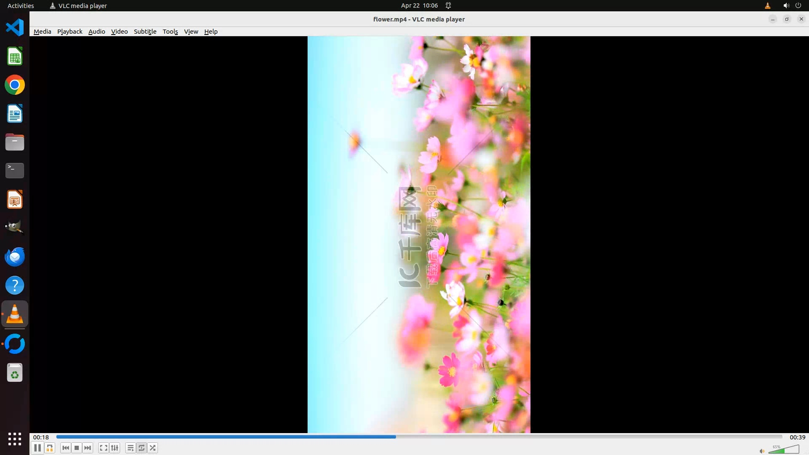Toggle the playlist view
809x455 pixels.
point(130,448)
